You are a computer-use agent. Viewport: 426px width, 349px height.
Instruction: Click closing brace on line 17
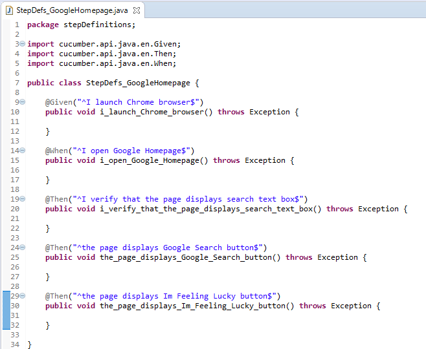pos(47,180)
